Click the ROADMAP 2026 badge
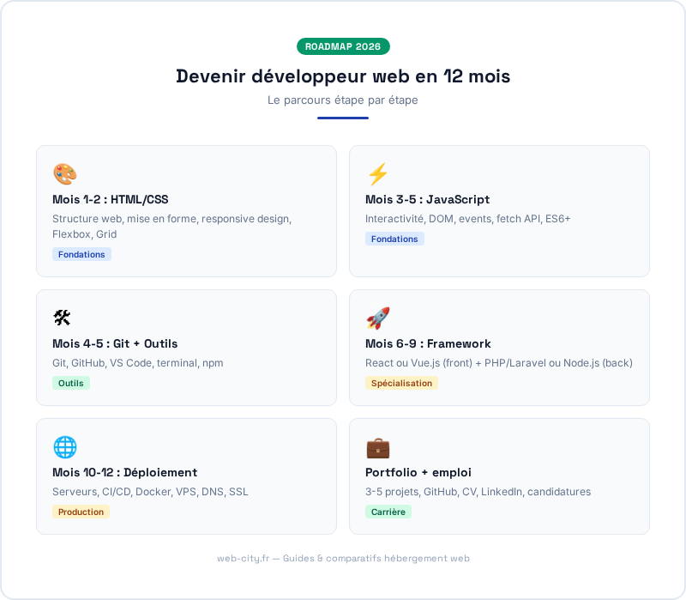Viewport: 686px width, 600px height. click(x=343, y=46)
